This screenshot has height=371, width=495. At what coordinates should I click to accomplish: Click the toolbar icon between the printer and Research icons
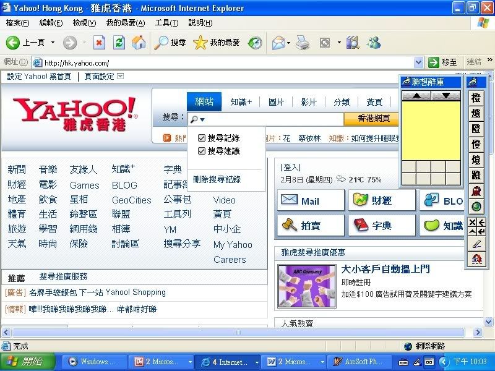pyautogui.click(x=325, y=43)
